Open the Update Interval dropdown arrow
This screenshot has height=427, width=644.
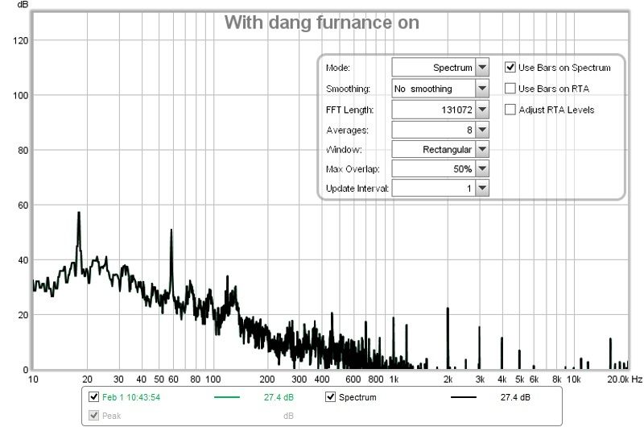click(482, 189)
